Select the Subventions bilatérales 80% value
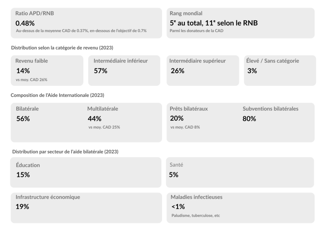This screenshot has width=328, height=231. point(250,119)
